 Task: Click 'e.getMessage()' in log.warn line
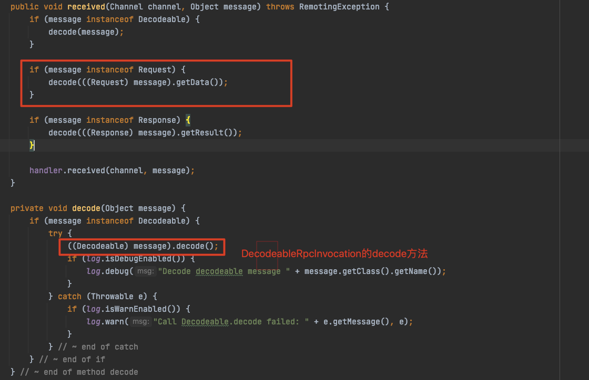(356, 322)
